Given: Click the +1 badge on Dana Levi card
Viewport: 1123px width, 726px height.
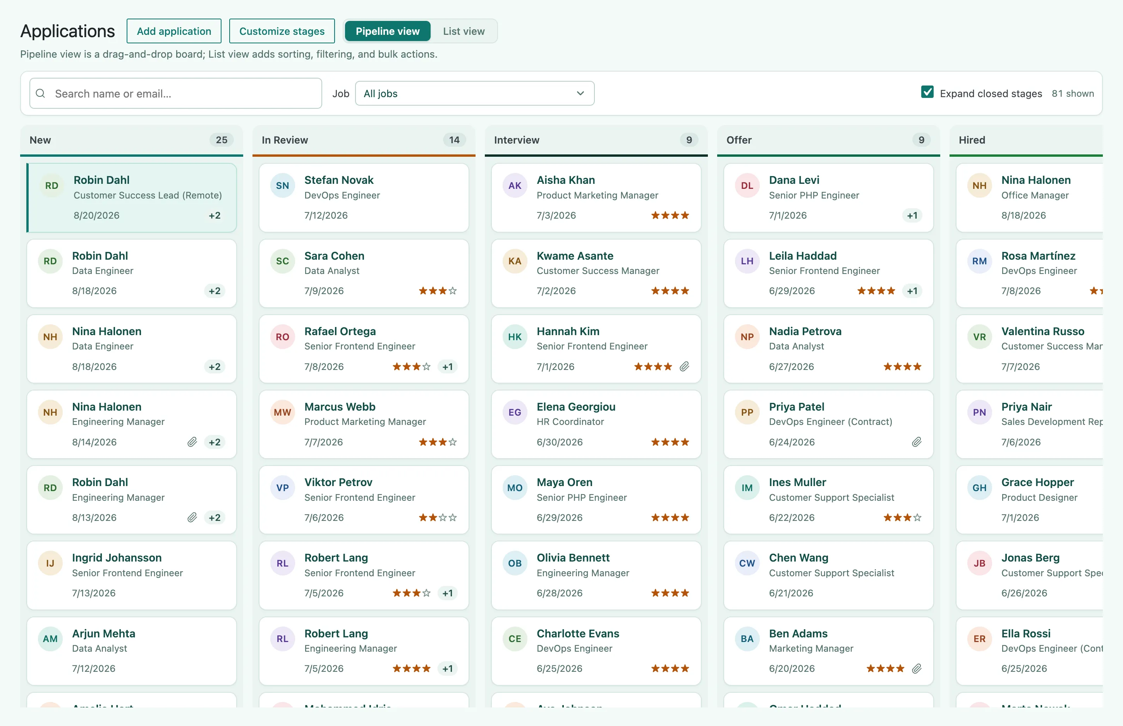Looking at the screenshot, I should tap(912, 216).
